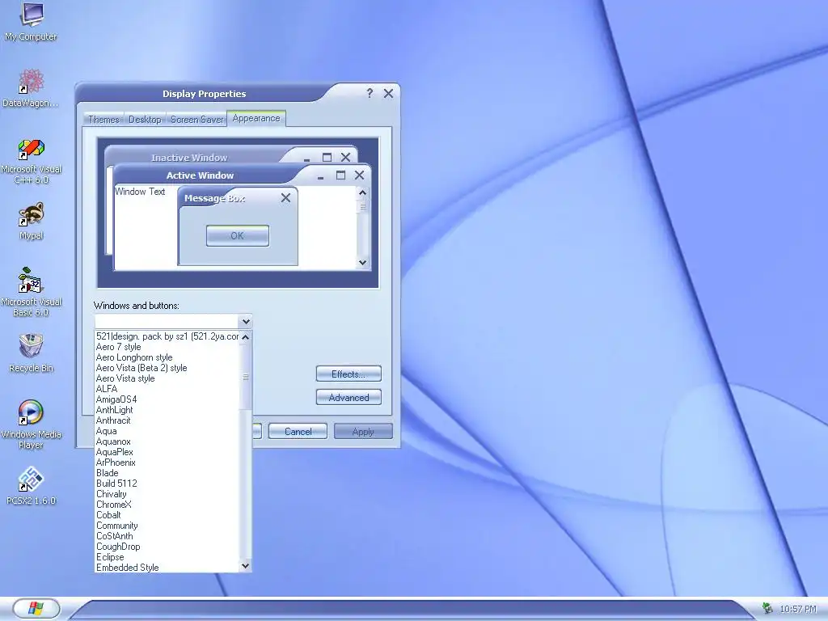Choose 521|design pack by sz1 style
The image size is (828, 621).
[167, 336]
